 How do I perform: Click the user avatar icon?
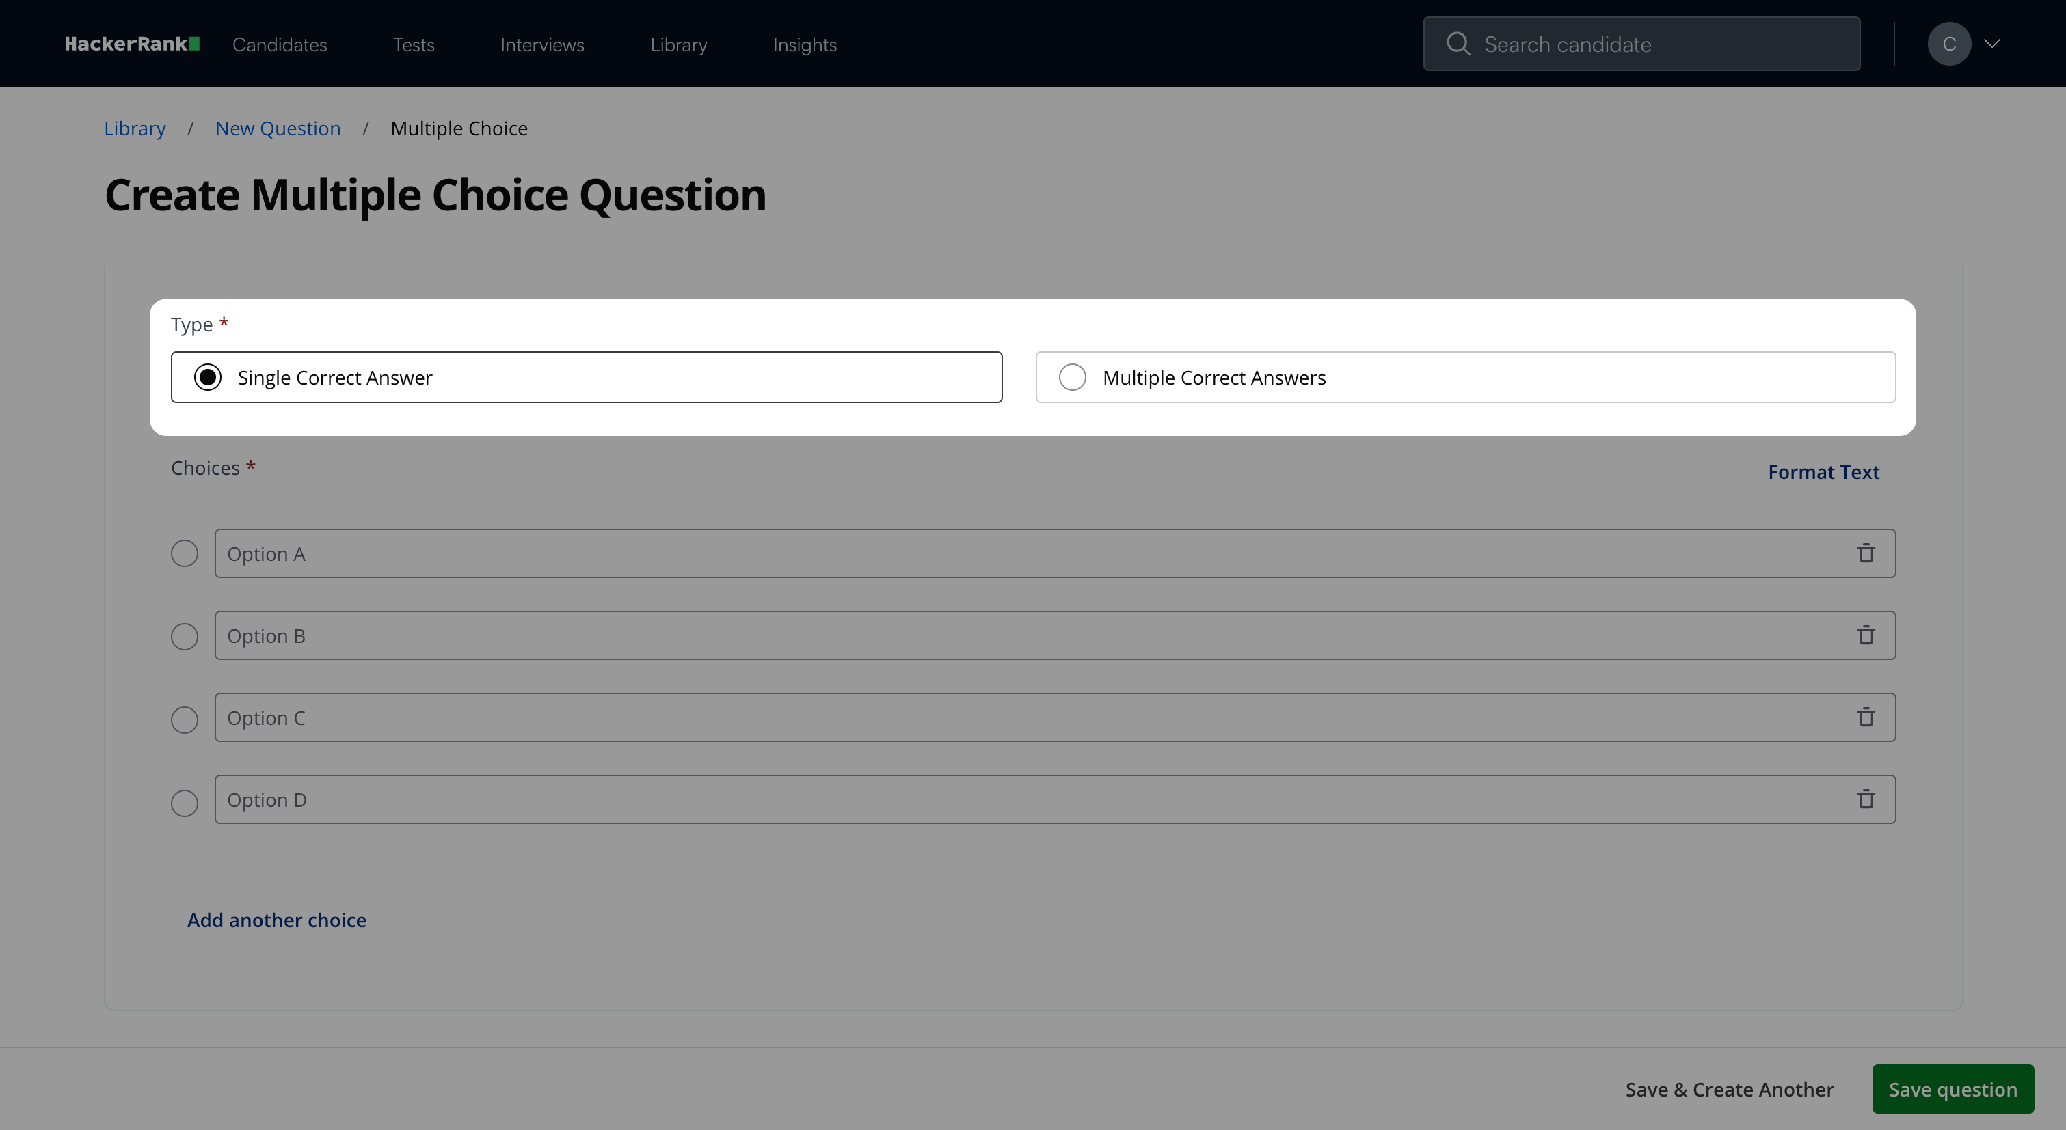pos(1948,44)
